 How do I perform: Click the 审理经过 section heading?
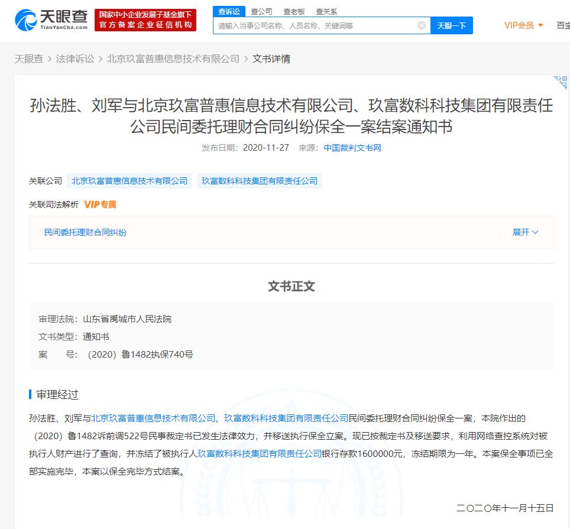tap(57, 395)
